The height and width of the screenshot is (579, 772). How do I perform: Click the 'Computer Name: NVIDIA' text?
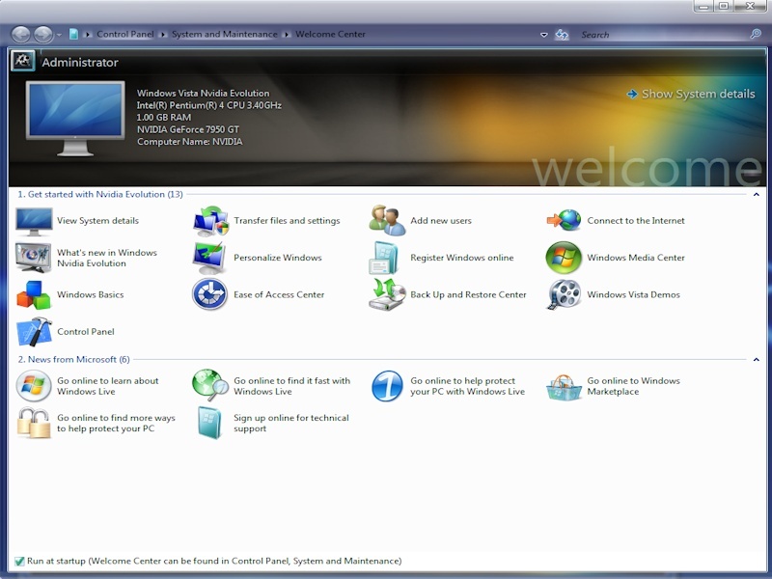click(x=189, y=141)
